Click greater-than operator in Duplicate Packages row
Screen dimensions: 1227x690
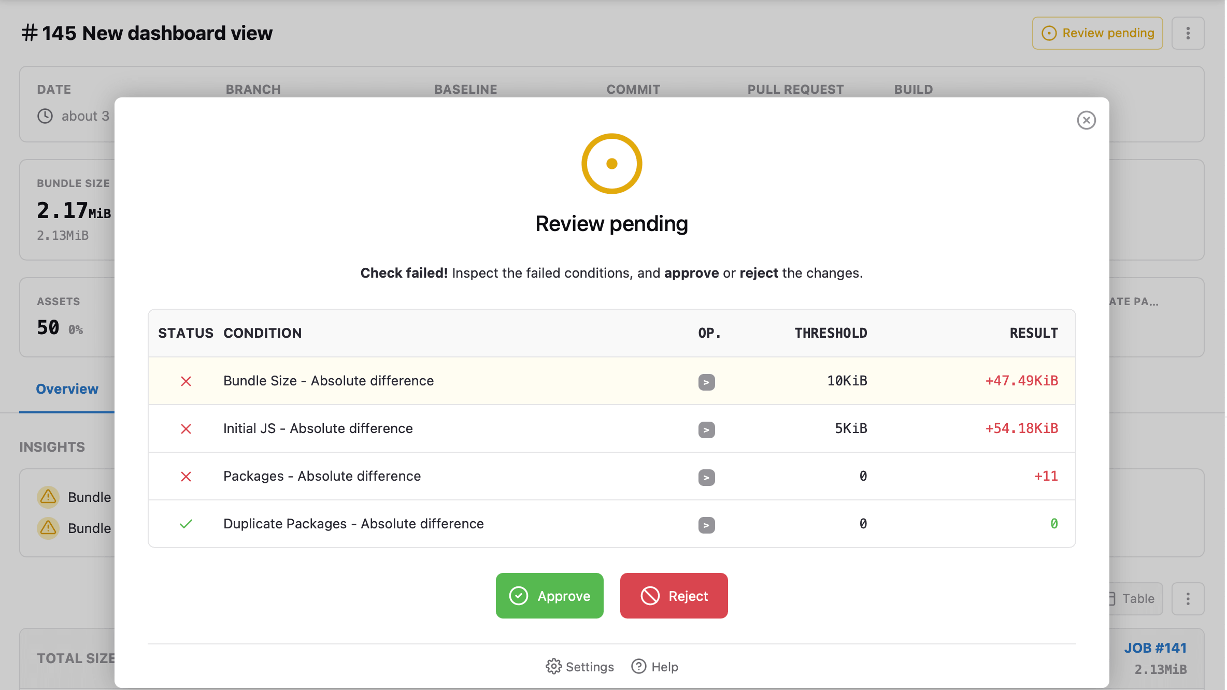pyautogui.click(x=706, y=525)
